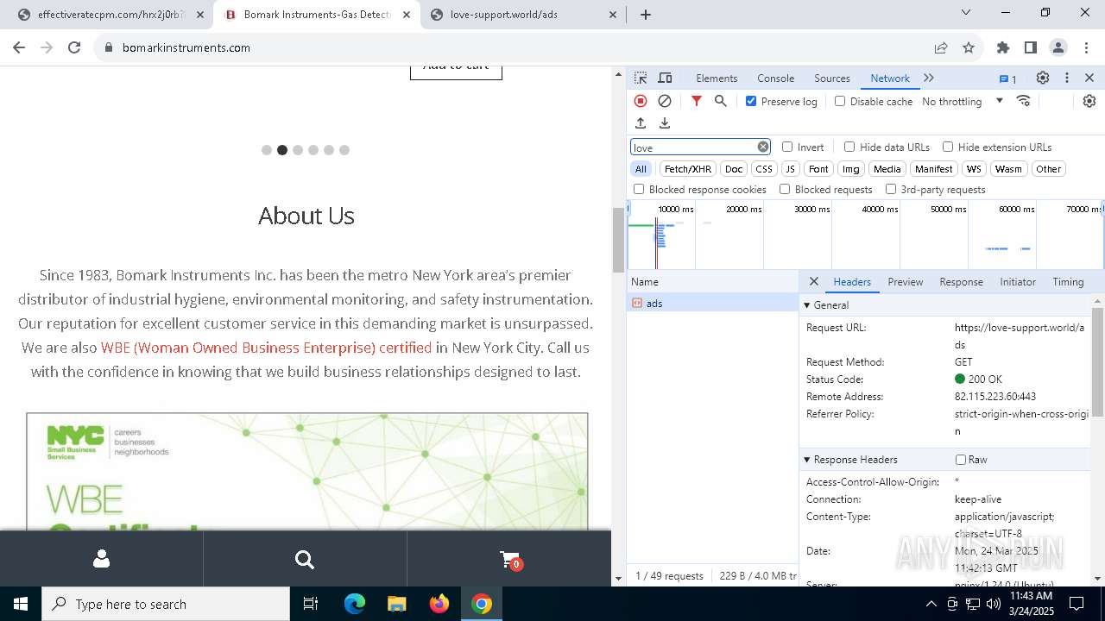This screenshot has height=621, width=1105.
Task: Open network conditions wifi icon
Action: click(x=1024, y=101)
